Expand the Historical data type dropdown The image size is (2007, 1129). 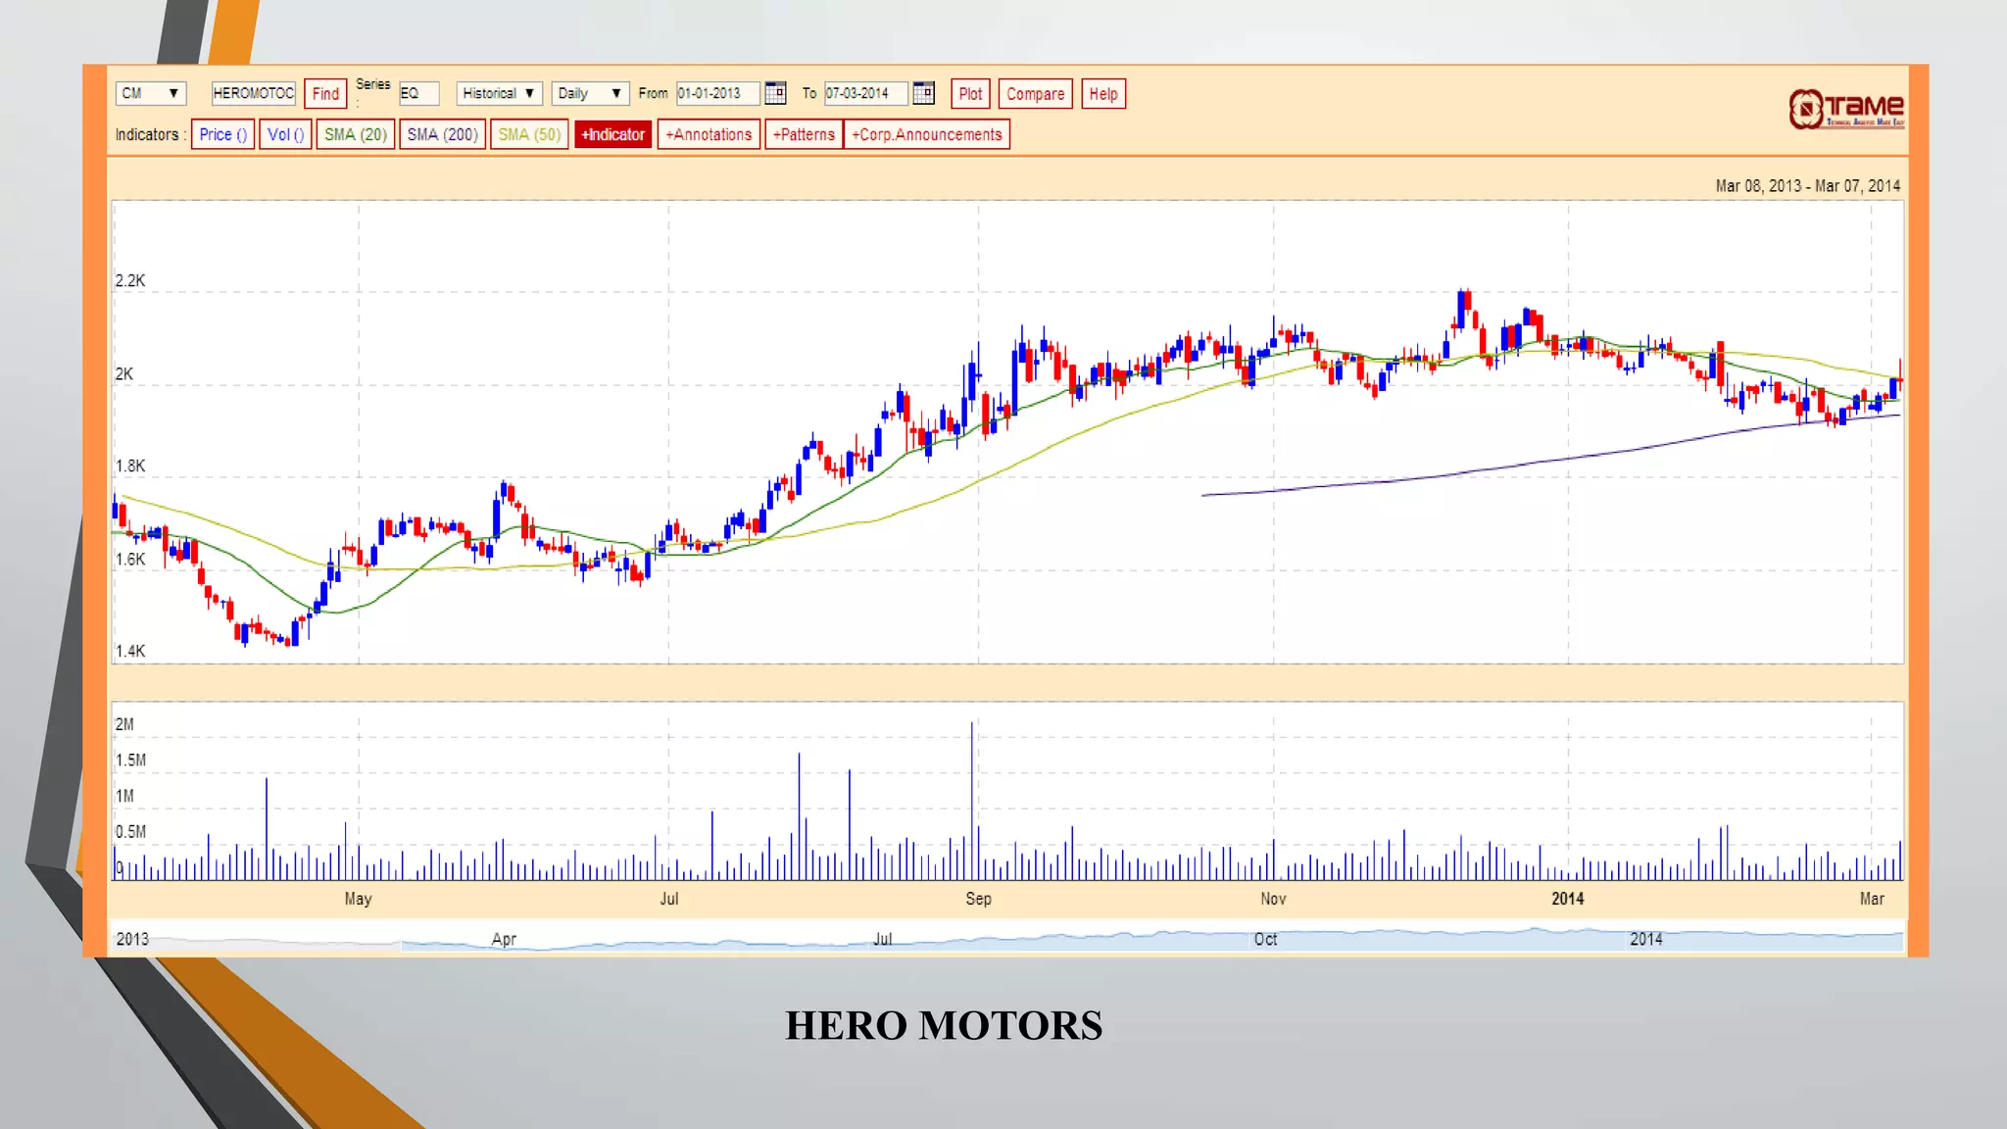[499, 93]
